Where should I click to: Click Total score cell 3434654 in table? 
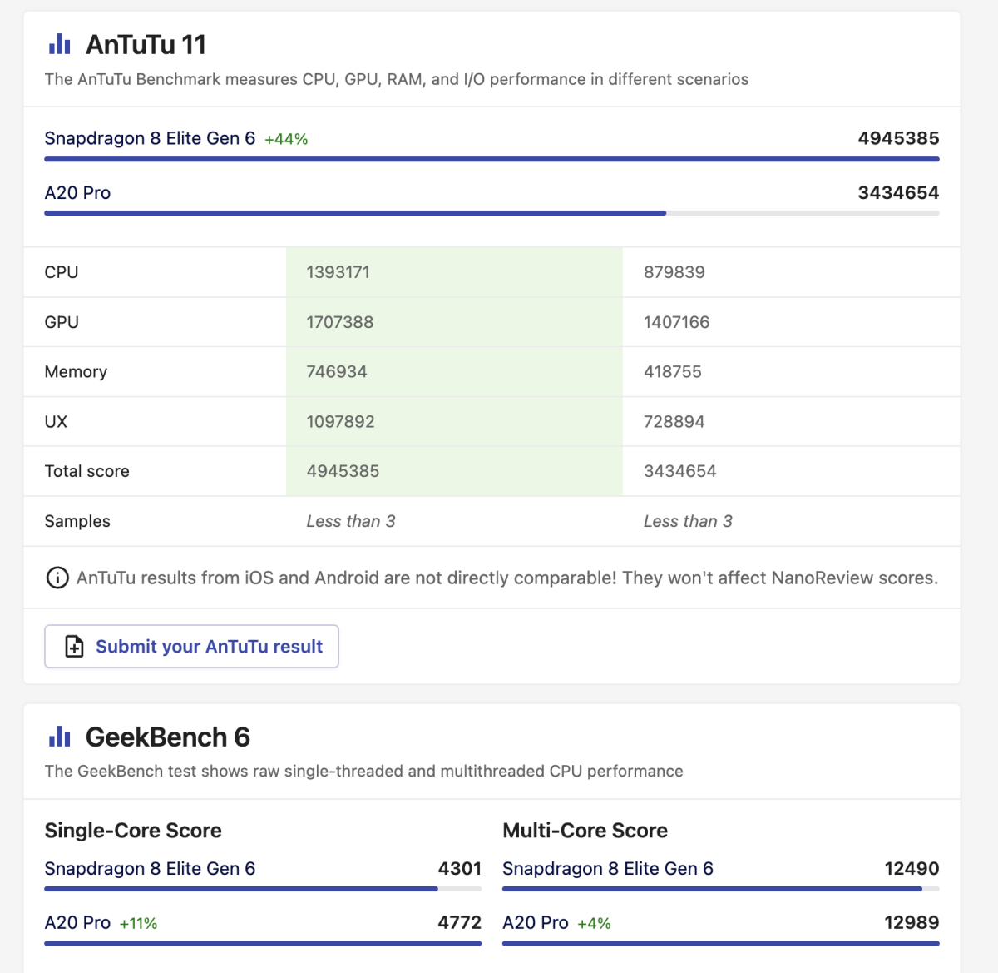pos(679,471)
